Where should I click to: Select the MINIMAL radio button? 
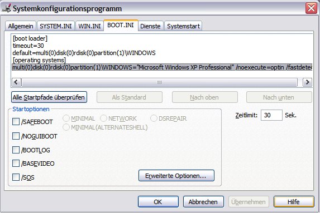tap(66, 118)
